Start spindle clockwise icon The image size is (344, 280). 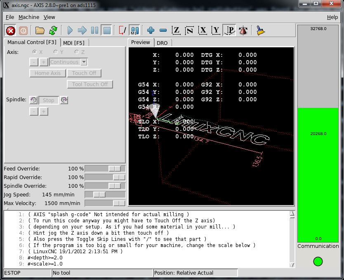tap(64, 100)
